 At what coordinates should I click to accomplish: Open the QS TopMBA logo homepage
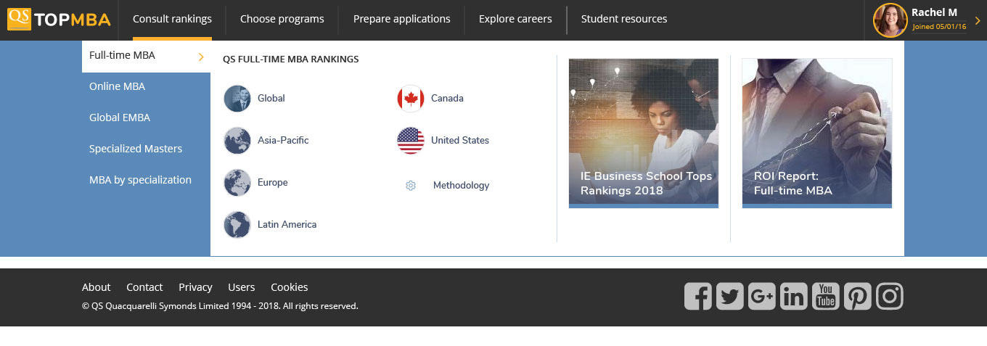(59, 20)
